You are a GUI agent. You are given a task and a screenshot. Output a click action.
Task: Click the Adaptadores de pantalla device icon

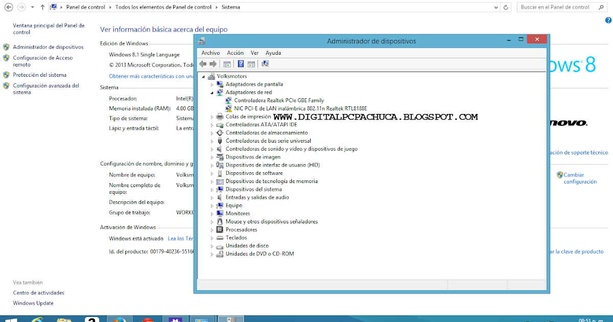(x=220, y=84)
